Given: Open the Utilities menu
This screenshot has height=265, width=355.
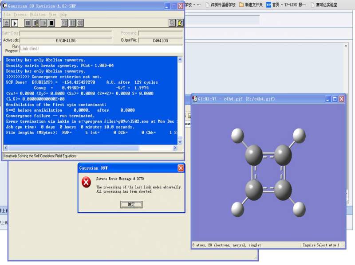Looking at the screenshot, I should pos(37,15).
